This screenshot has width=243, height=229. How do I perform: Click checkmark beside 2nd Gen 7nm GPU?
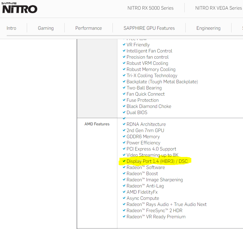124,130
